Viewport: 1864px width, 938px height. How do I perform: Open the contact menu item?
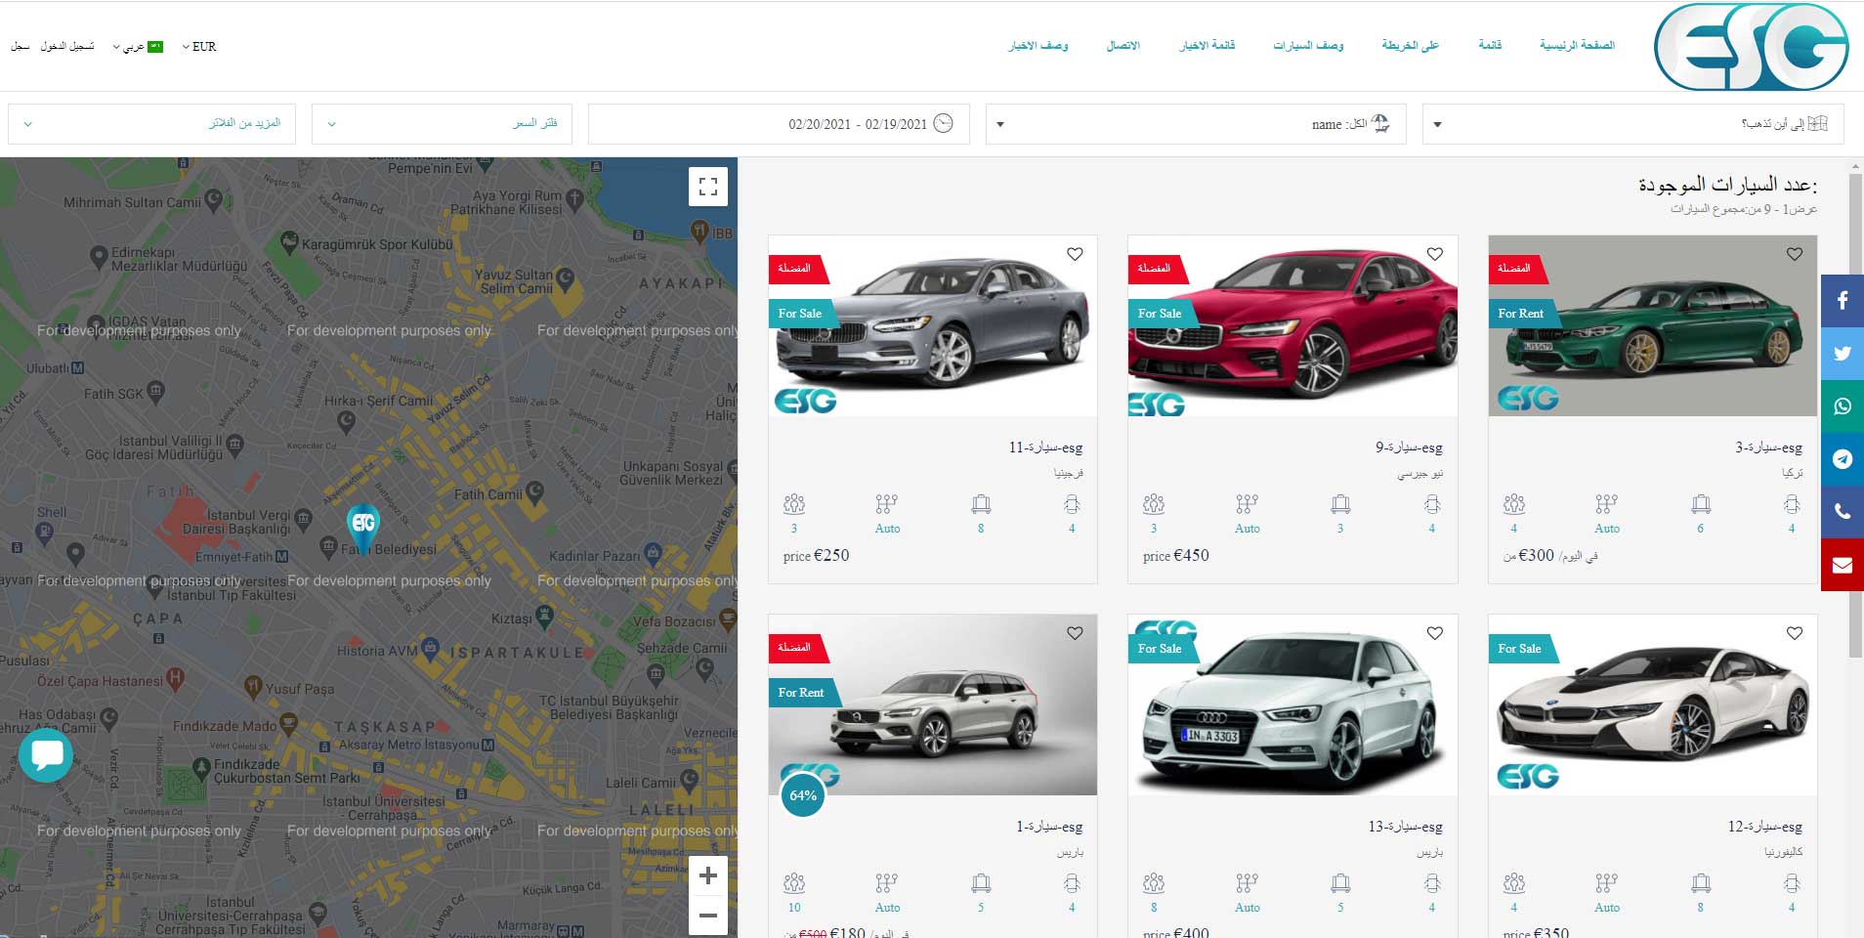(1123, 45)
